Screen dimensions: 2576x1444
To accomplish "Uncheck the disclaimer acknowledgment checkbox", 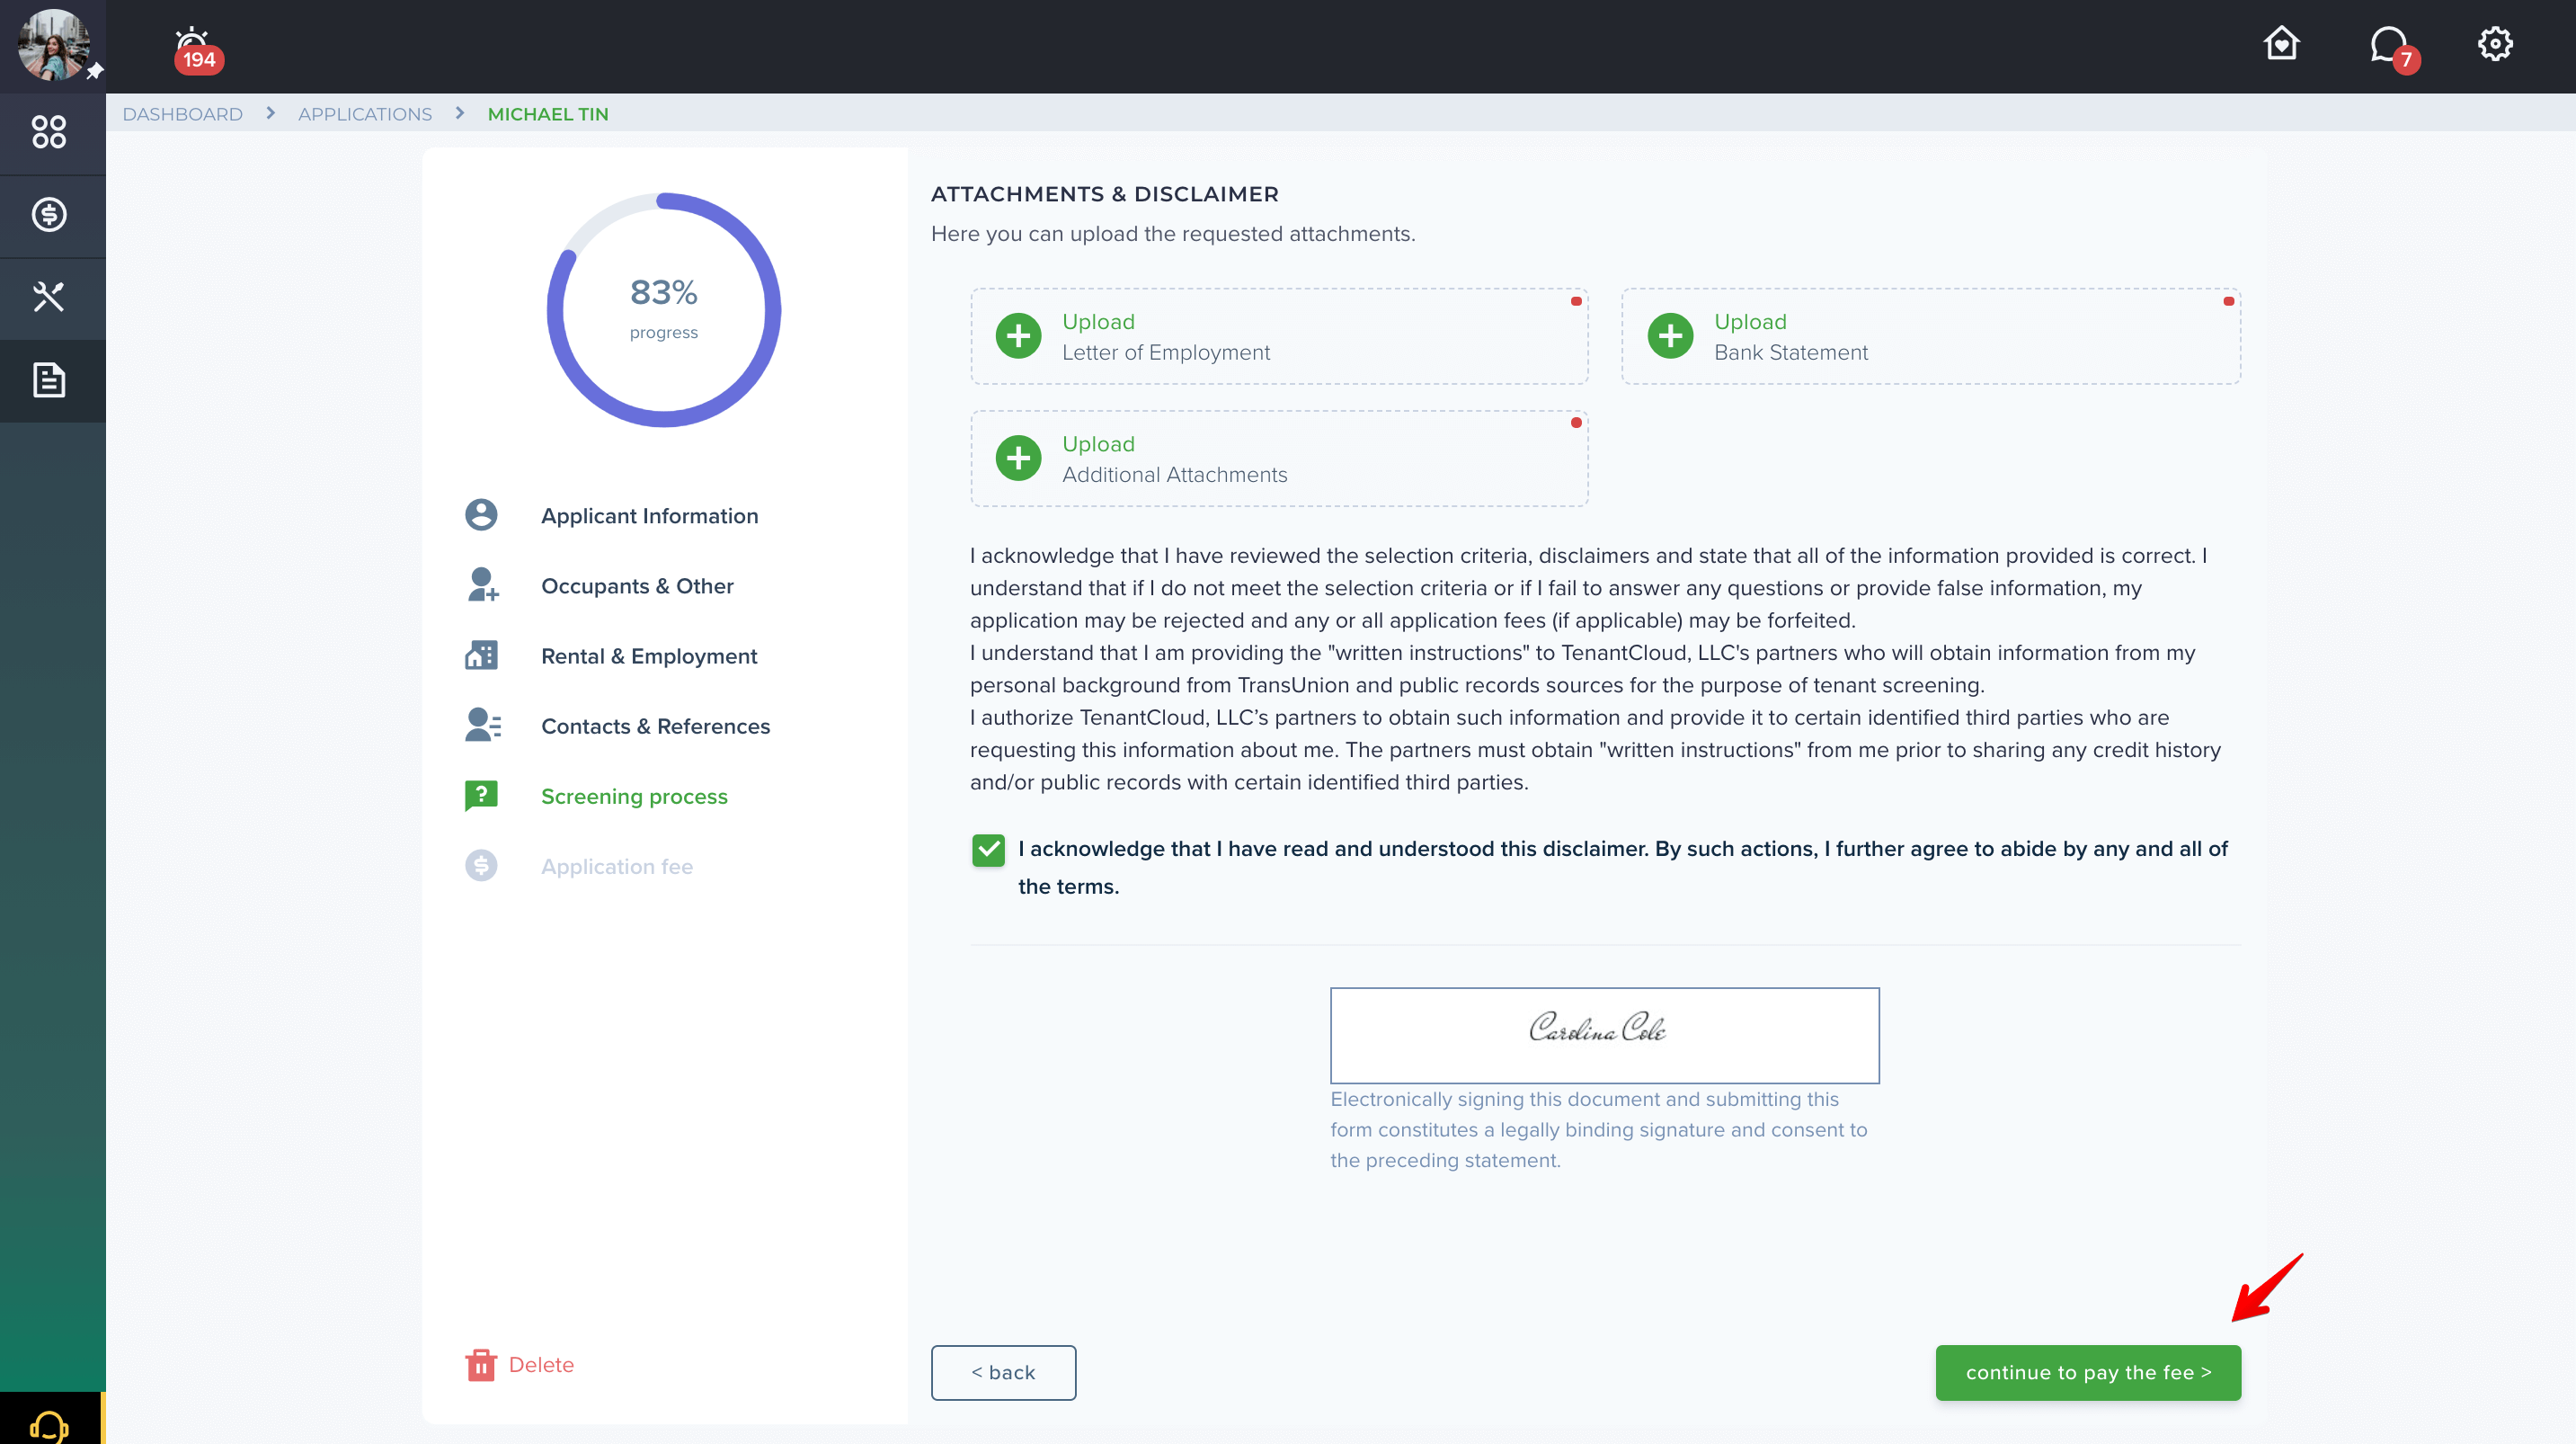I will (988, 850).
